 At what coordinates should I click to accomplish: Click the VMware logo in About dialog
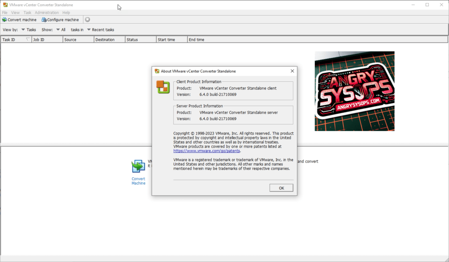click(163, 87)
